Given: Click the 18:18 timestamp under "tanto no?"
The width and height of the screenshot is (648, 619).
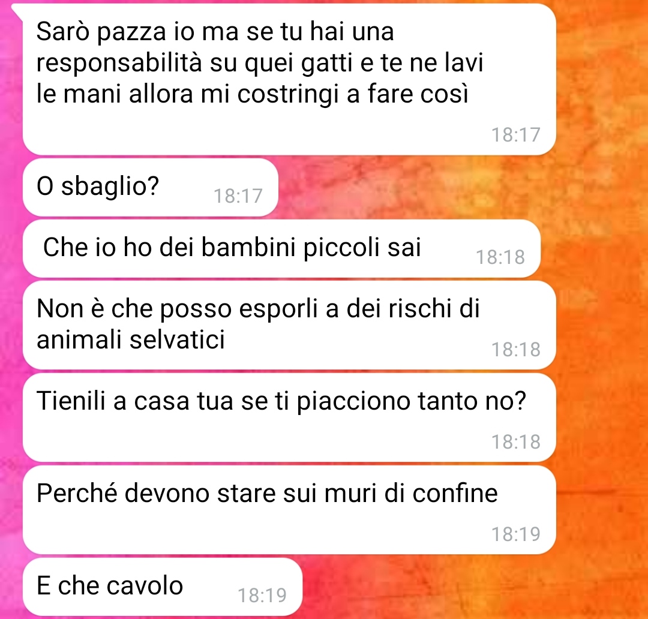Looking at the screenshot, I should (x=515, y=441).
